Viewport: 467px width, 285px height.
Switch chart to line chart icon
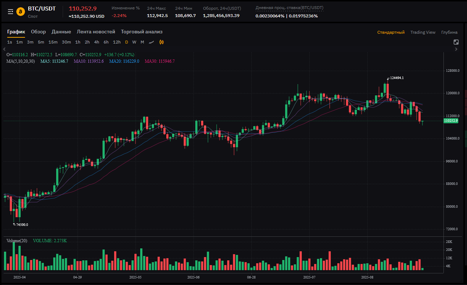tap(151, 42)
